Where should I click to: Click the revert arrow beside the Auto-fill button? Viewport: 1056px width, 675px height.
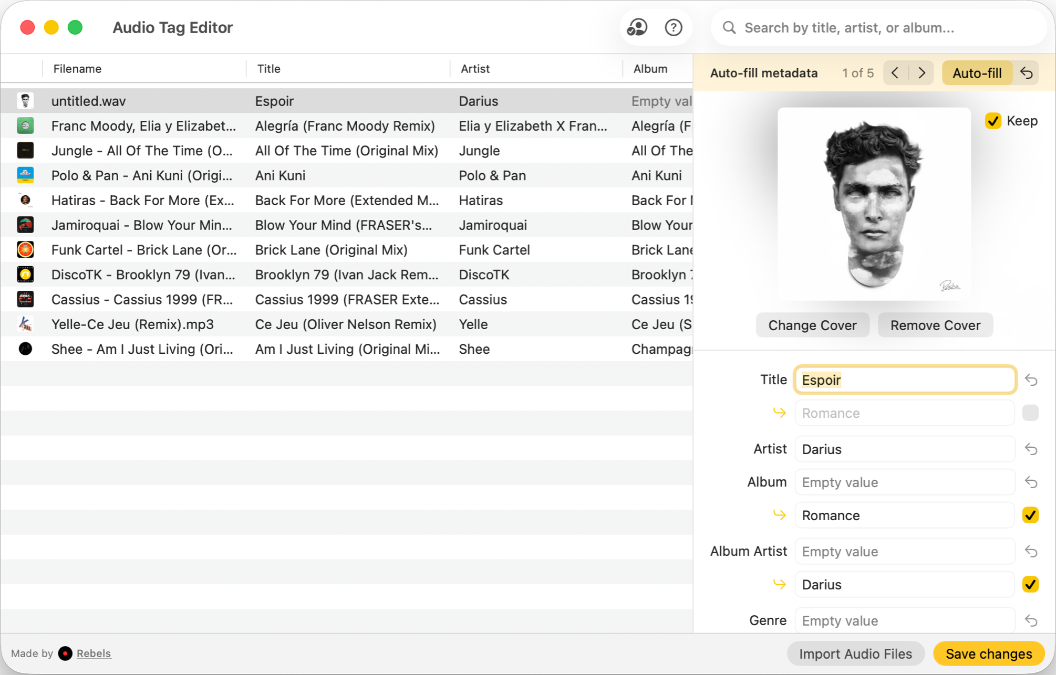[1027, 73]
